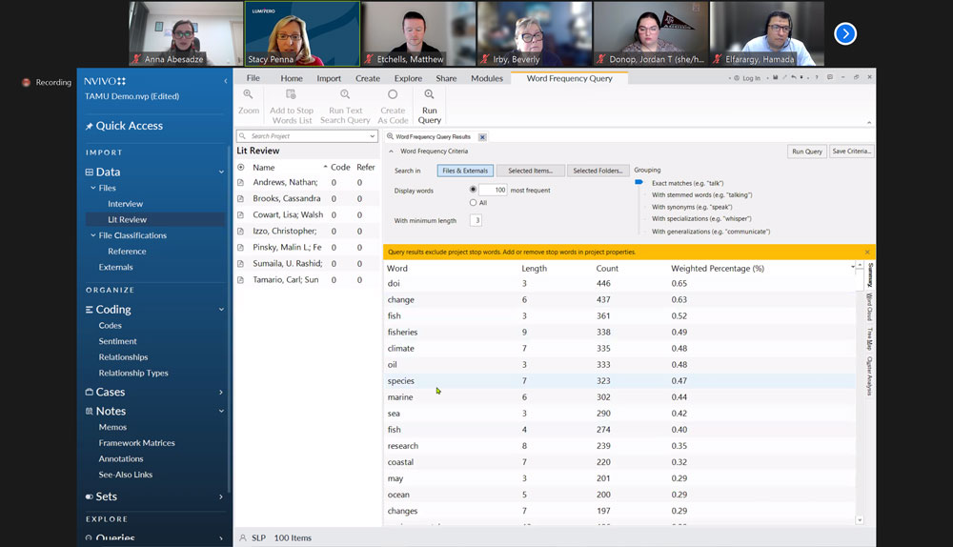953x547 pixels.
Task: Dismiss the yellow stop words notification bar
Action: click(x=866, y=253)
